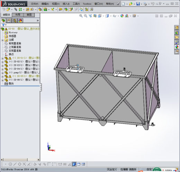Expand the SX-02<1> component node
This screenshot has width=180, height=172.
pos(2,62)
